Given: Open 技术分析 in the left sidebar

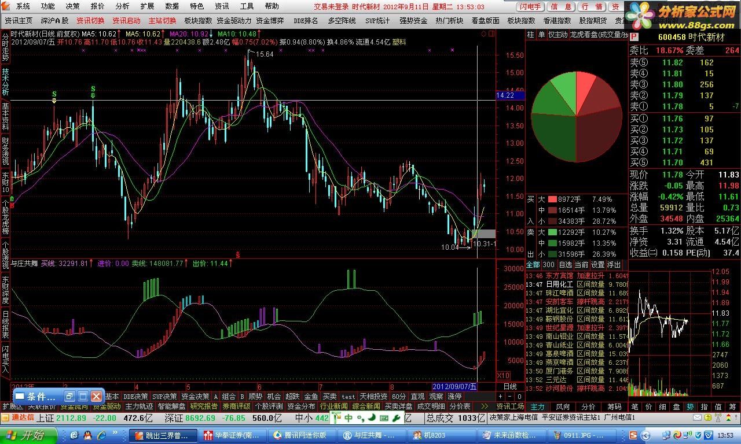Looking at the screenshot, I should coord(5,82).
